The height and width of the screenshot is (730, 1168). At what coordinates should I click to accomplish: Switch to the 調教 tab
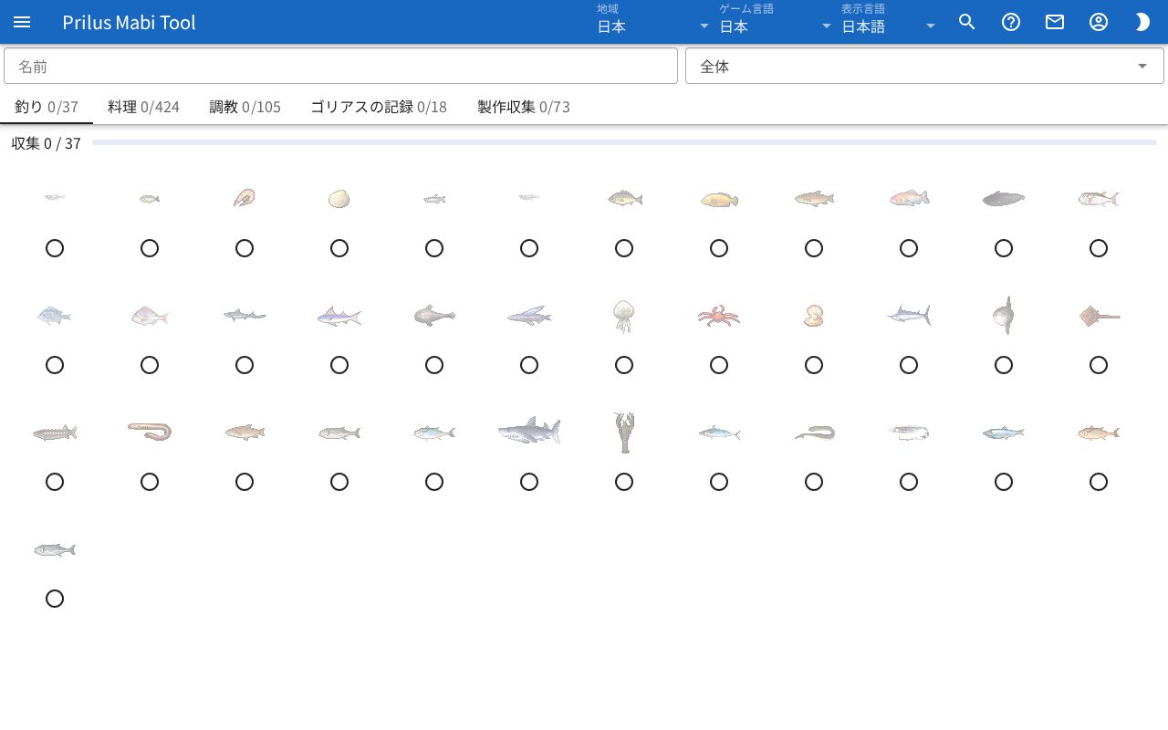245,107
